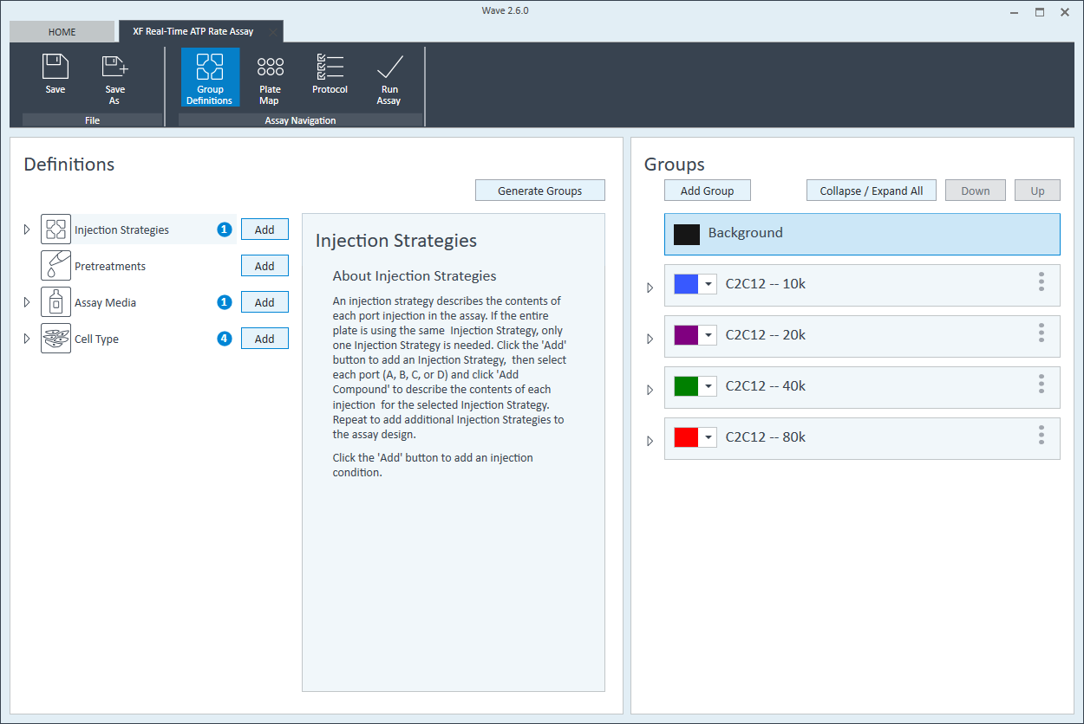Click the Save icon in the ribbon

[56, 68]
